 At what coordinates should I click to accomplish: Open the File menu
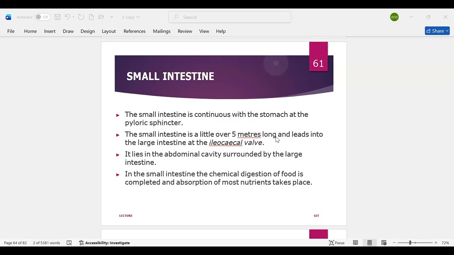tap(11, 31)
